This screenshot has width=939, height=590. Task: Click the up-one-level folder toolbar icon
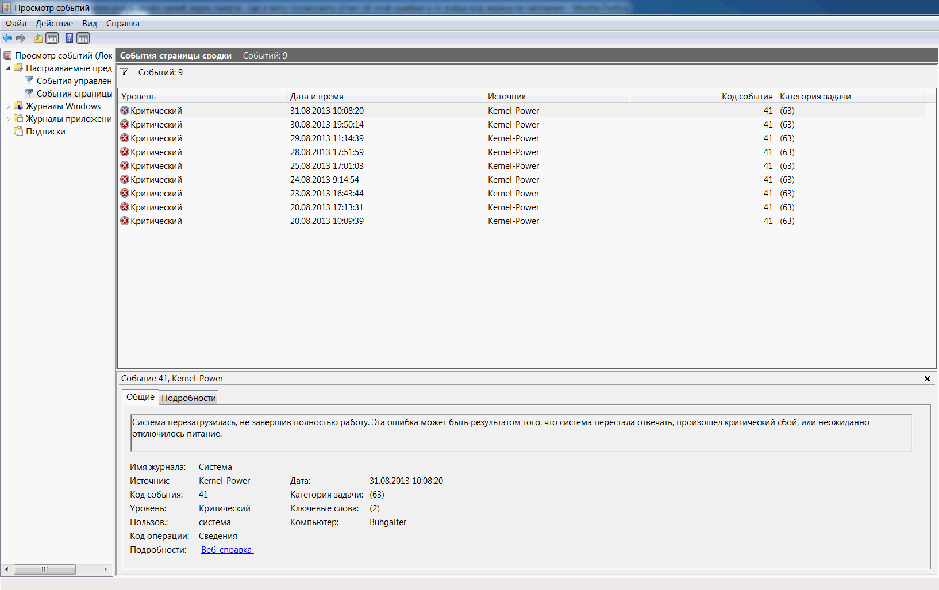[39, 38]
